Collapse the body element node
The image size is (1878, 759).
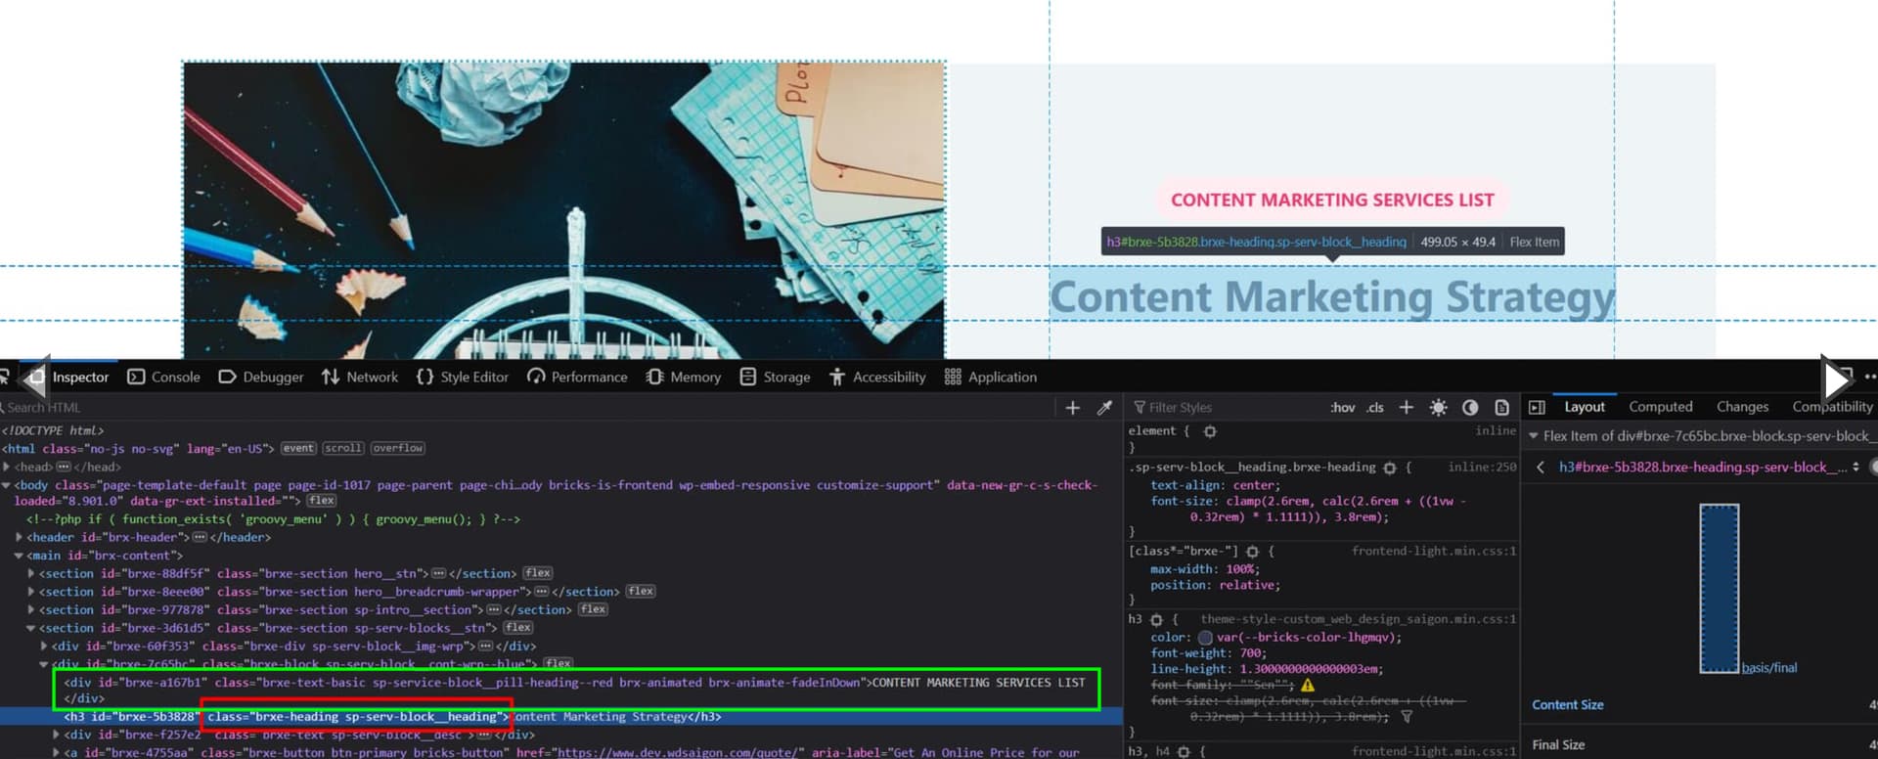7,485
